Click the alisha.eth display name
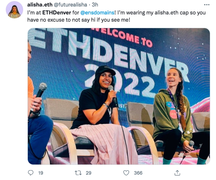Viewport: 216px width, 180px height. (40, 5)
